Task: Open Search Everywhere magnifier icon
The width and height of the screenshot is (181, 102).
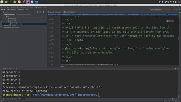Action: click(180, 9)
